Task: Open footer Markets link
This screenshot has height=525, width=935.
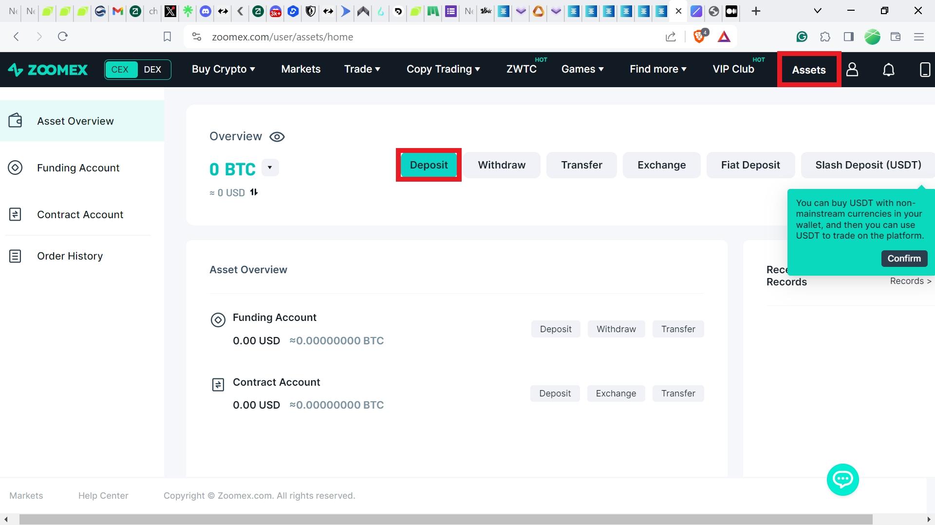Action: pos(26,496)
